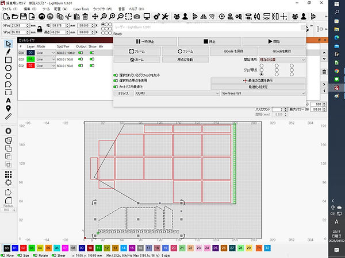Activate the Pan four-arrow icon
Image resolution: width=345 pixels, height=258 pixels.
[95, 17]
